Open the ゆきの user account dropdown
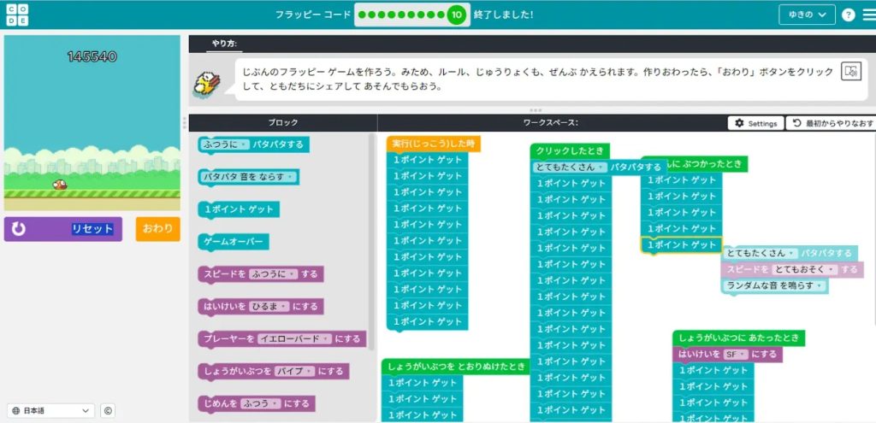The height and width of the screenshot is (423, 876). click(x=807, y=15)
